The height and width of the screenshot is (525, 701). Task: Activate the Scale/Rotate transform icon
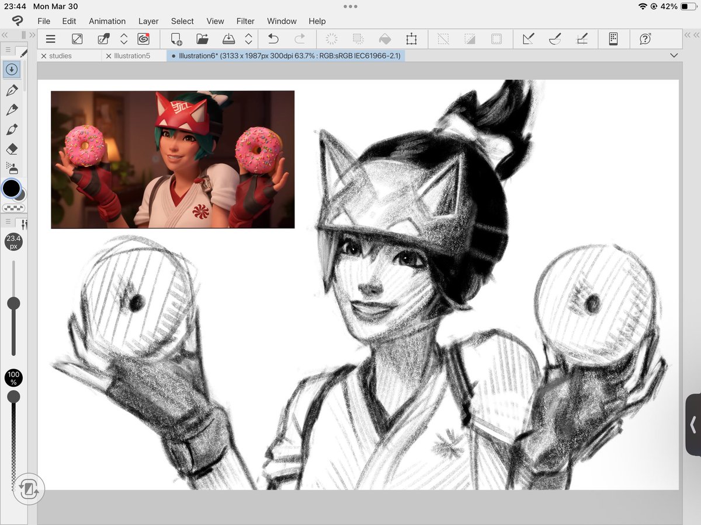pyautogui.click(x=411, y=39)
